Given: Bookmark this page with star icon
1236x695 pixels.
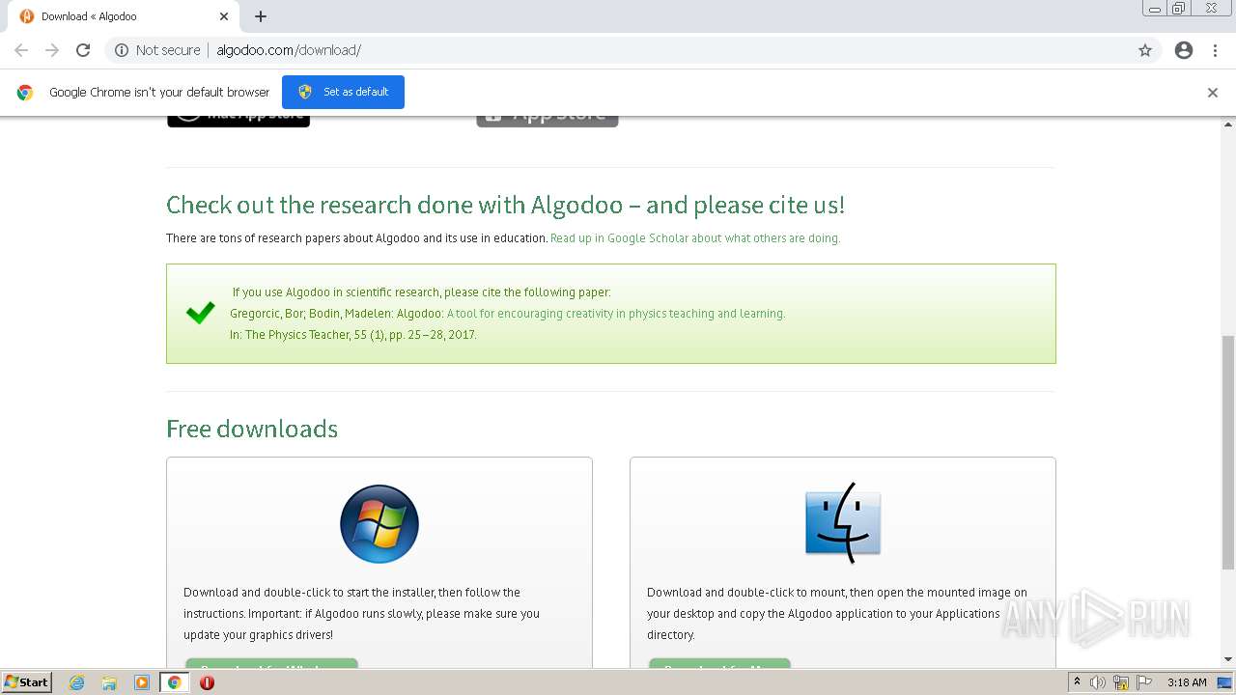Looking at the screenshot, I should pyautogui.click(x=1145, y=50).
